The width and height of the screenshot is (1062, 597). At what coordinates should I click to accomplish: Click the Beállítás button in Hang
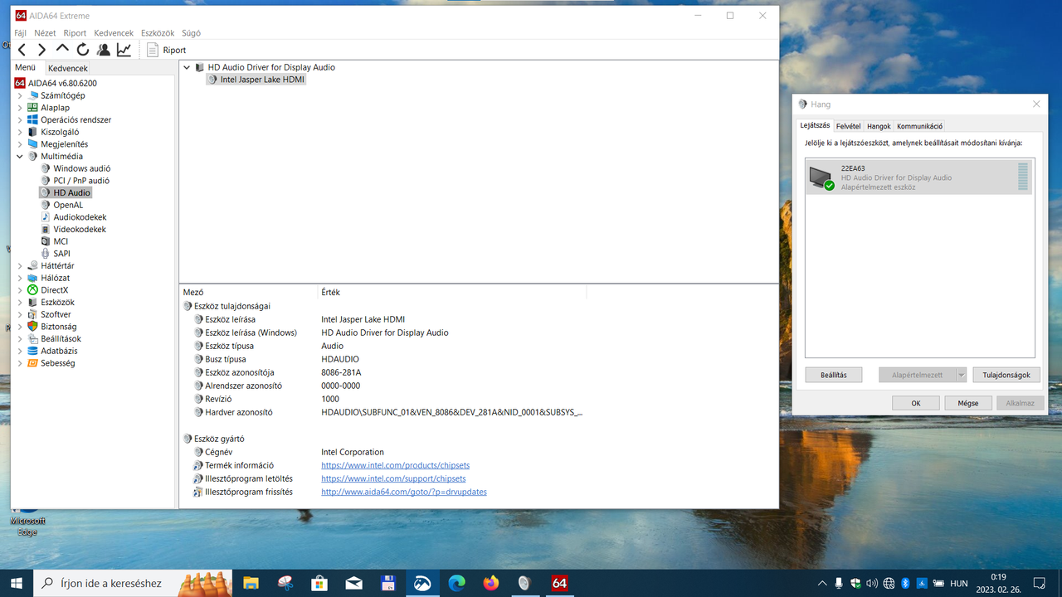tap(834, 375)
